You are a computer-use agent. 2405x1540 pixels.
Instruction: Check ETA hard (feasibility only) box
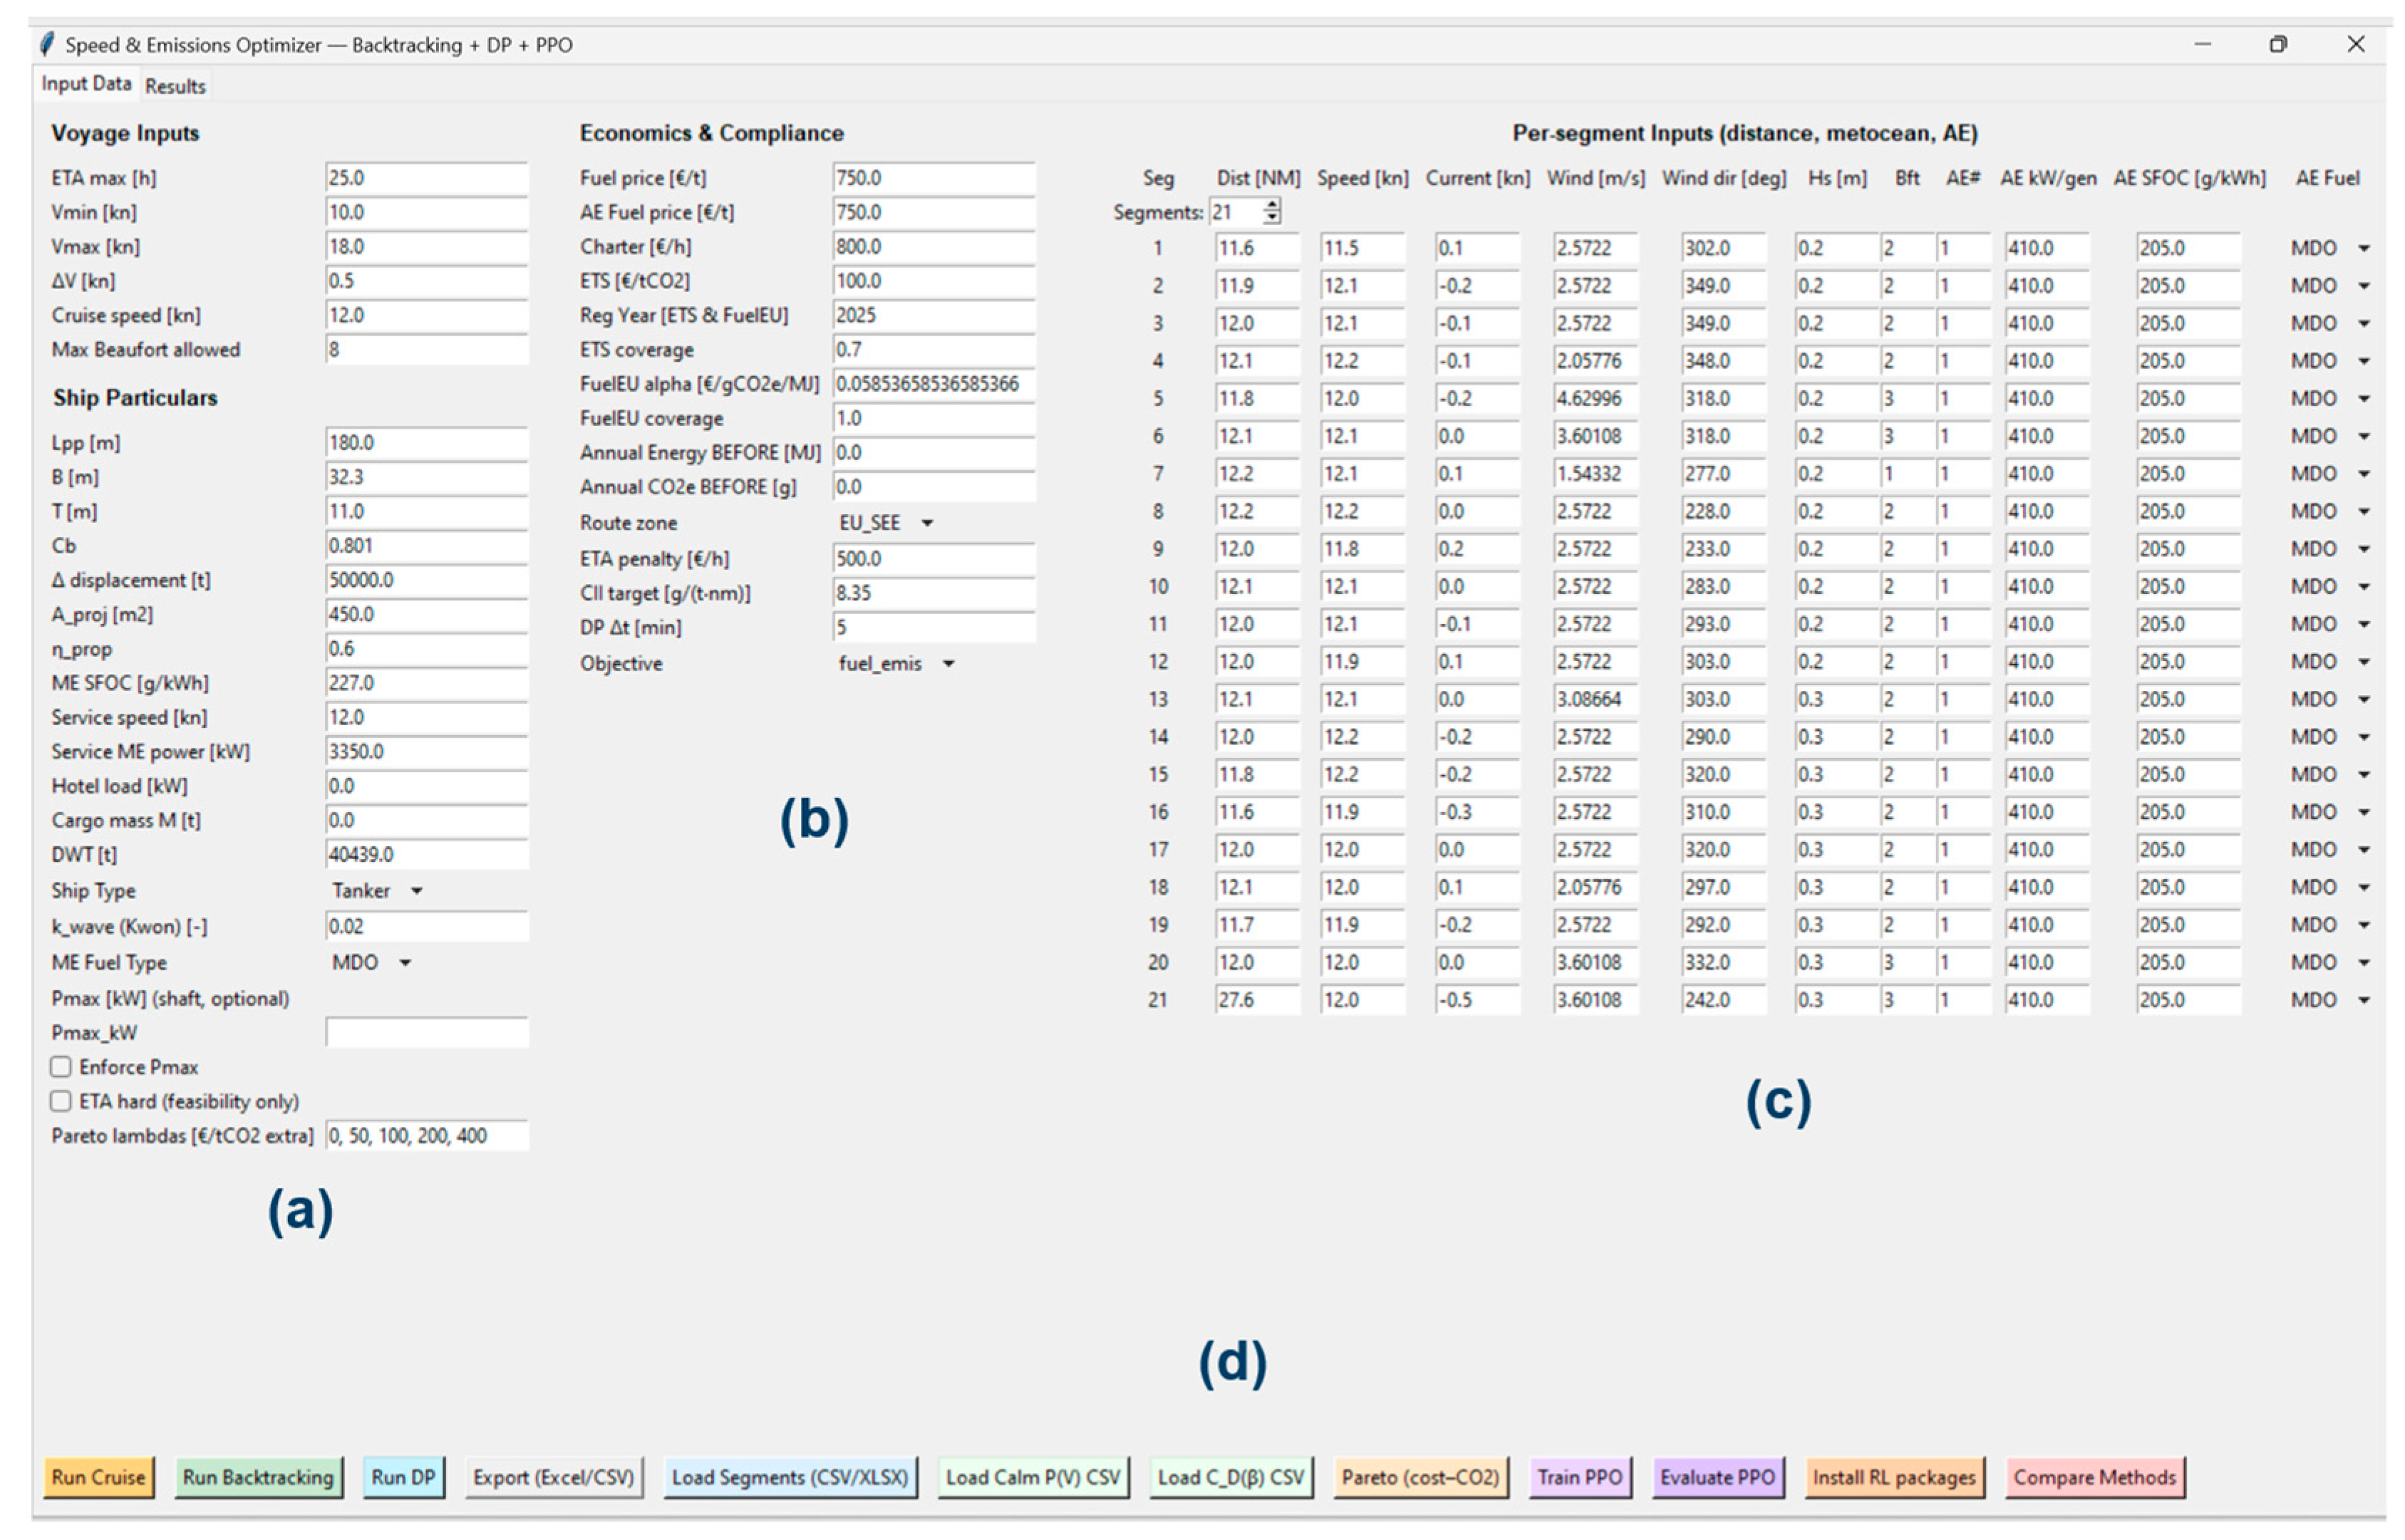click(62, 1101)
